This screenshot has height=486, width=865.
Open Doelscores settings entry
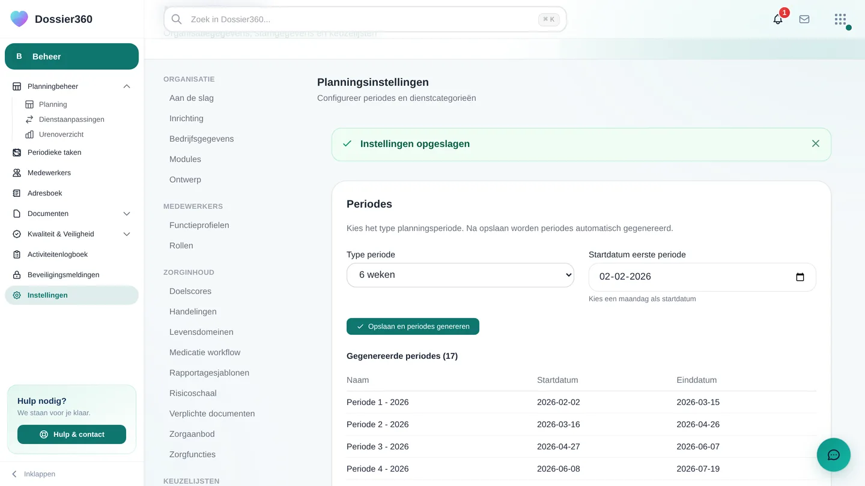pyautogui.click(x=190, y=291)
